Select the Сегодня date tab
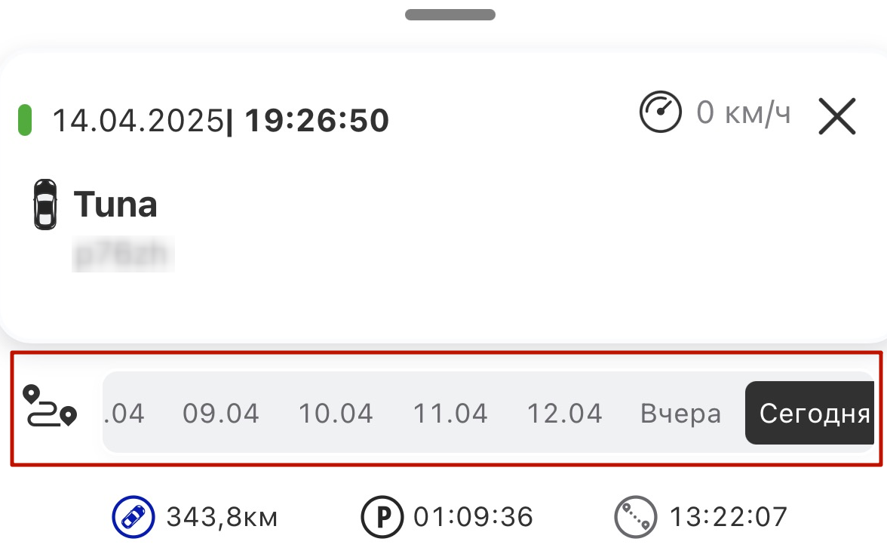 [809, 413]
